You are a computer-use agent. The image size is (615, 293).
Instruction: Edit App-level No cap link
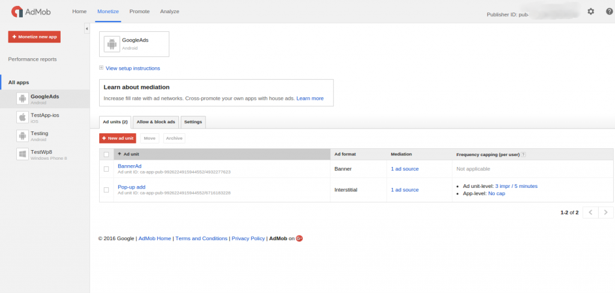tap(497, 193)
